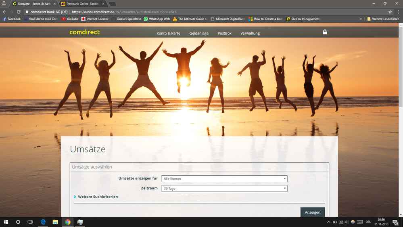Viewport: 403px width, 227px height.
Task: Open the Chrome three-dot menu
Action: pyautogui.click(x=398, y=12)
